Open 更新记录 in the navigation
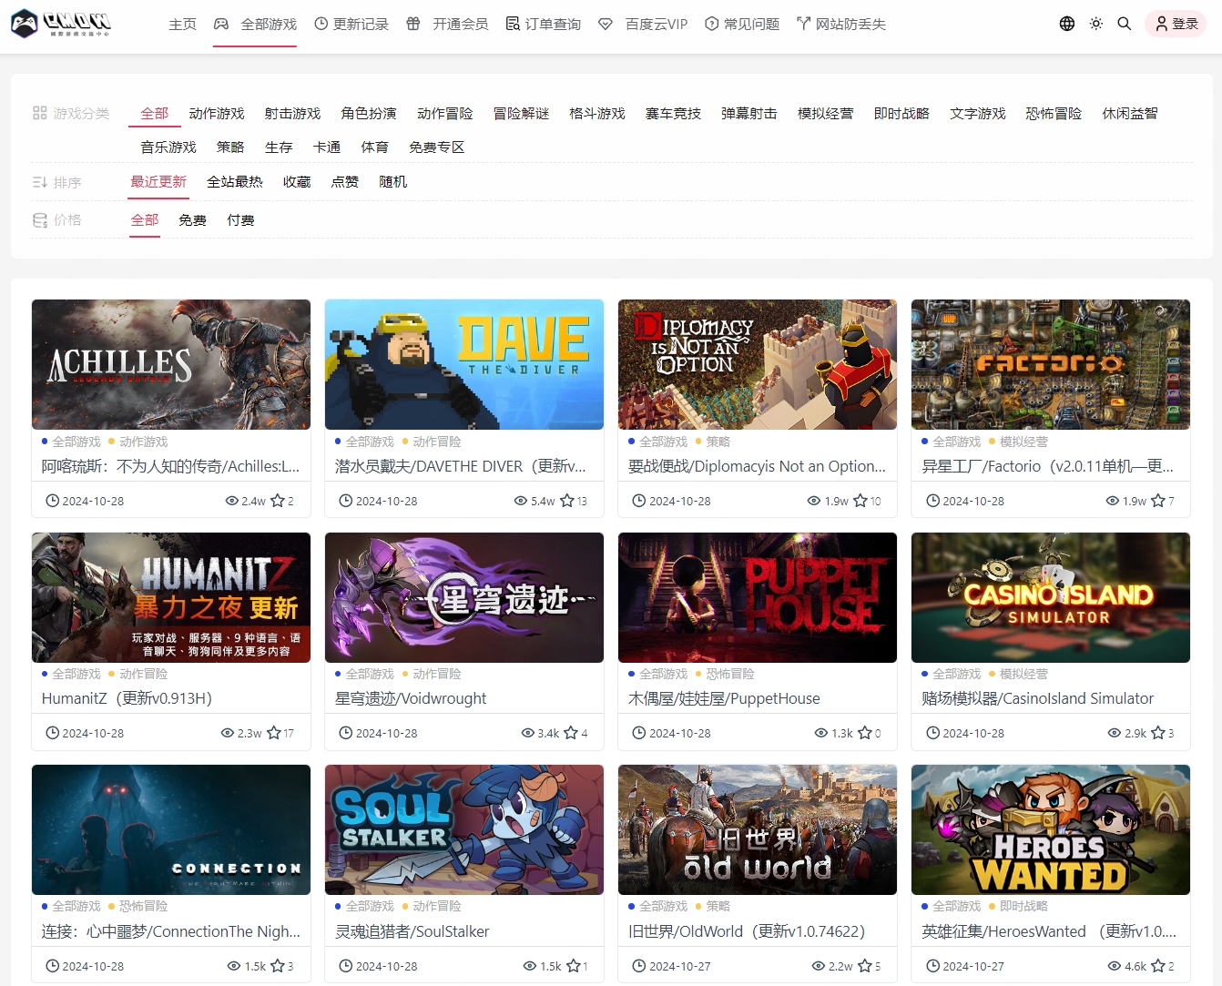The image size is (1222, 986). click(351, 24)
